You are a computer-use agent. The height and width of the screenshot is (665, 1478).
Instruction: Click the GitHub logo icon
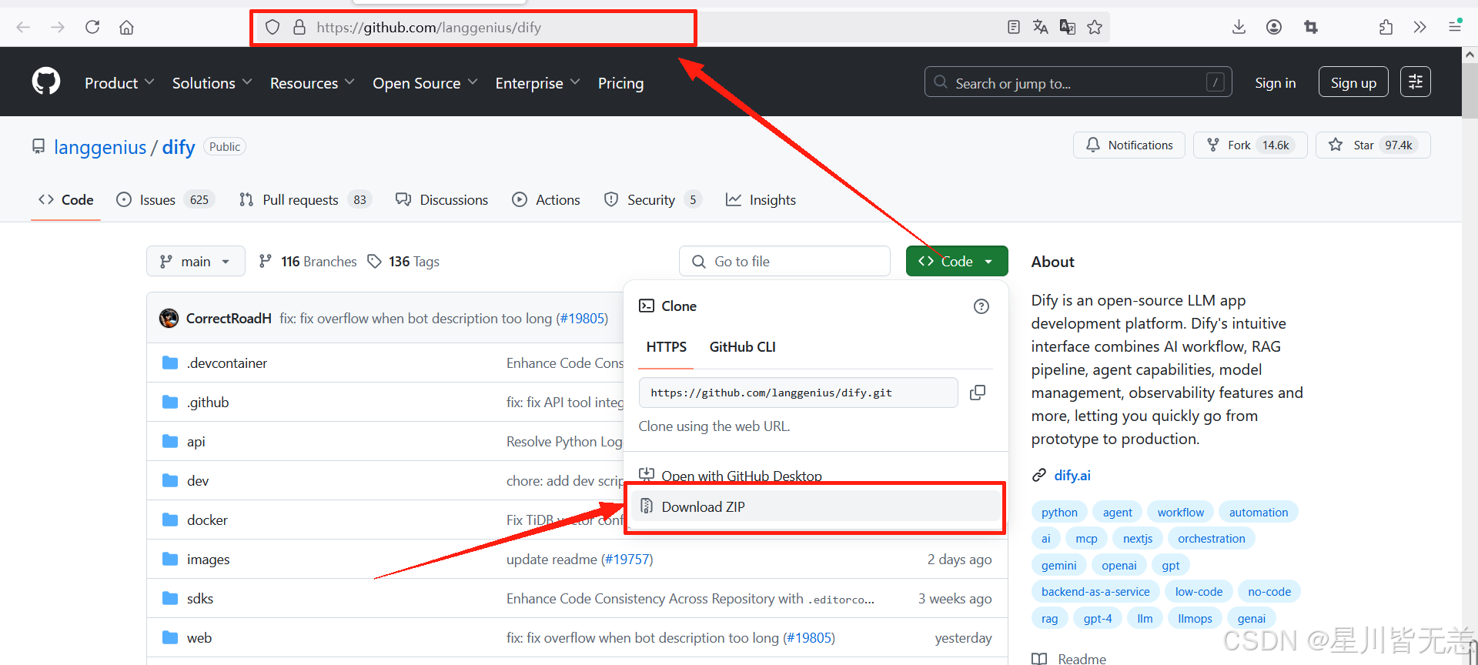(46, 81)
